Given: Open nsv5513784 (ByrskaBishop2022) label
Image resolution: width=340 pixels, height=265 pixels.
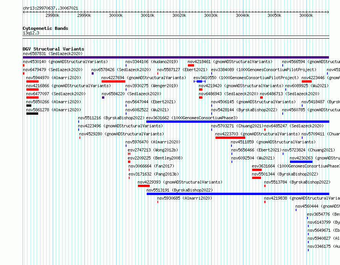Looking at the screenshot, I should (x=297, y=182).
